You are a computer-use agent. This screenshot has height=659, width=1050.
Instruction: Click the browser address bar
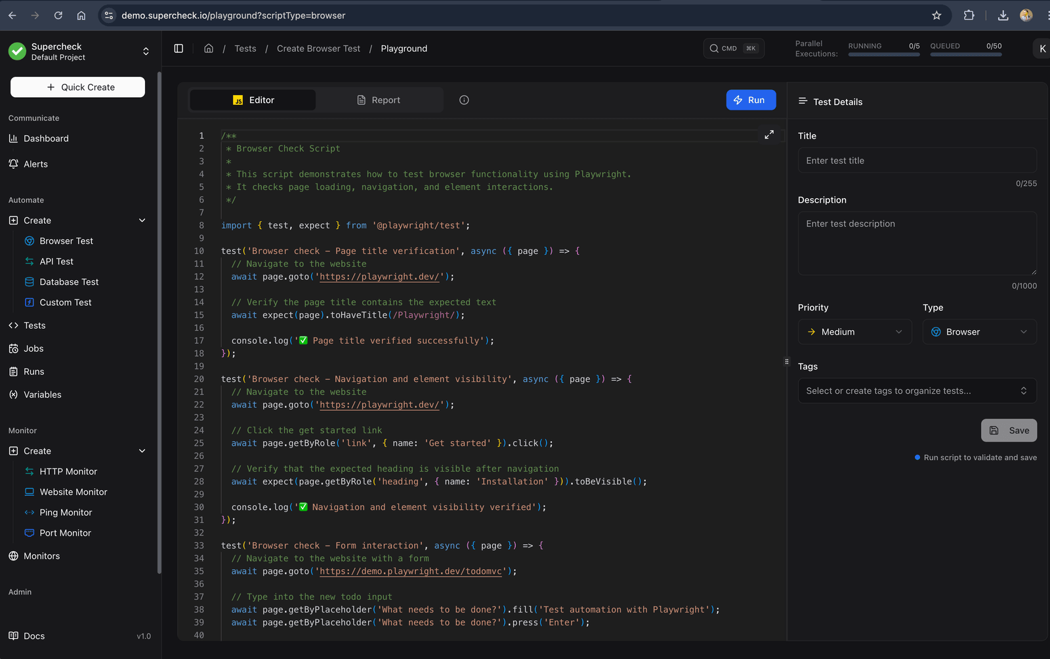(518, 15)
